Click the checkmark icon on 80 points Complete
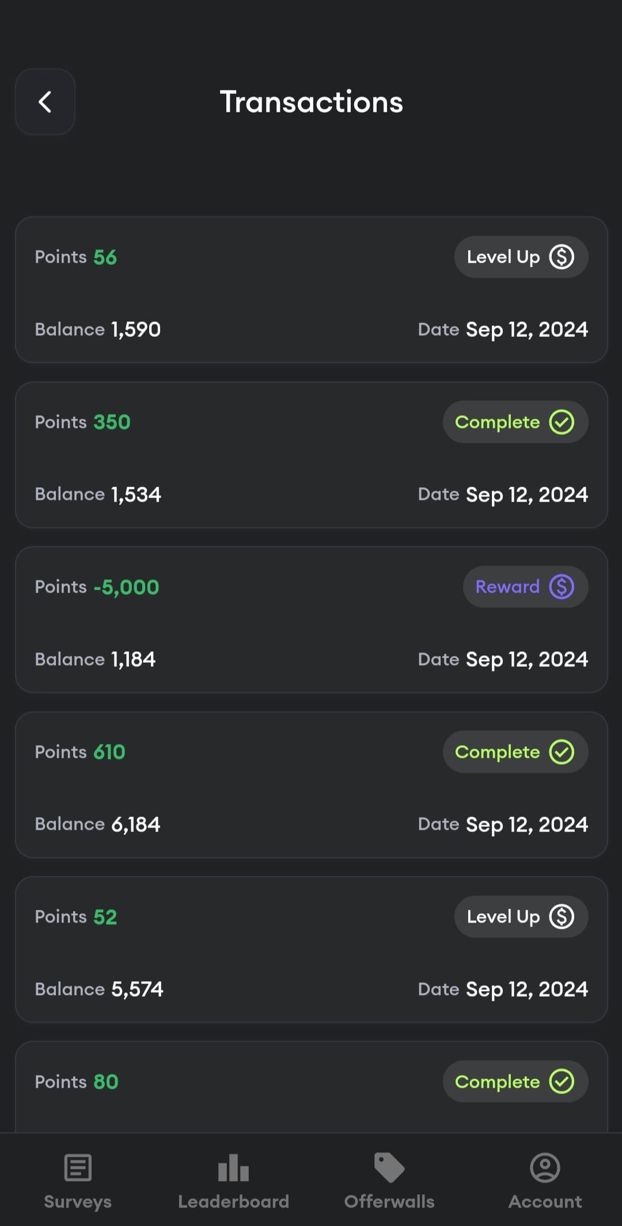This screenshot has height=1226, width=622. (x=562, y=1081)
